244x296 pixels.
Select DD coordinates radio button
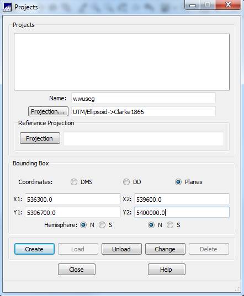pos(126,182)
